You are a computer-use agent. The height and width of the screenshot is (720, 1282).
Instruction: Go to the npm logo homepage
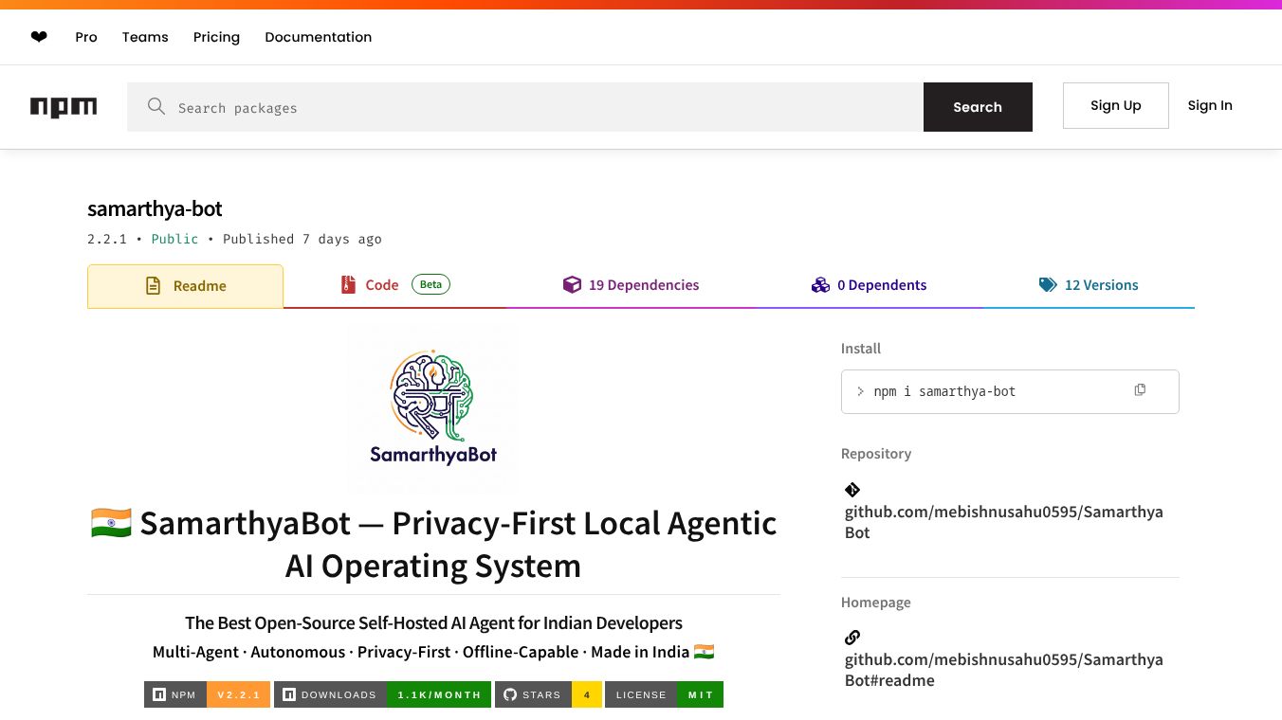click(64, 107)
